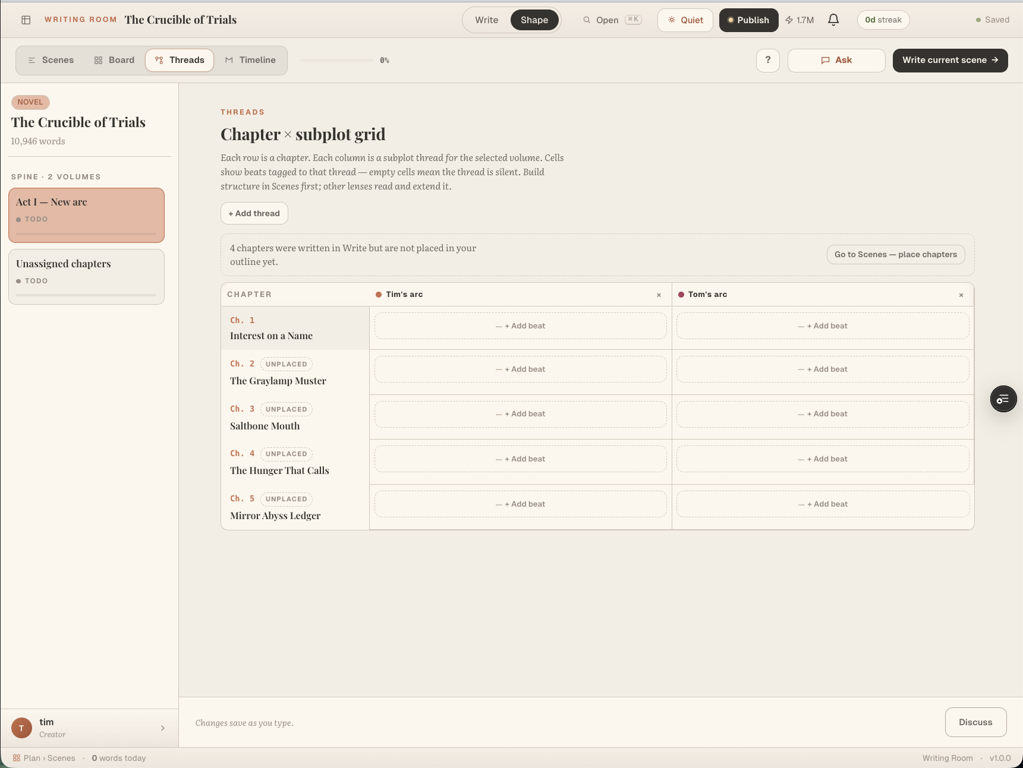
Task: Click the WRITING ROOM logo text
Action: [81, 20]
